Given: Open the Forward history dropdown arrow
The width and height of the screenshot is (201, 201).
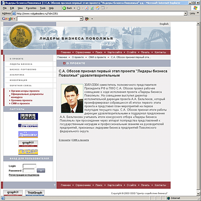Looking at the screenshot, I should pyautogui.click(x=83, y=8).
